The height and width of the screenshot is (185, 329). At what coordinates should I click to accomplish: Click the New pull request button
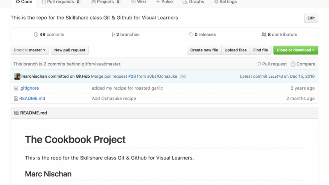coord(70,50)
